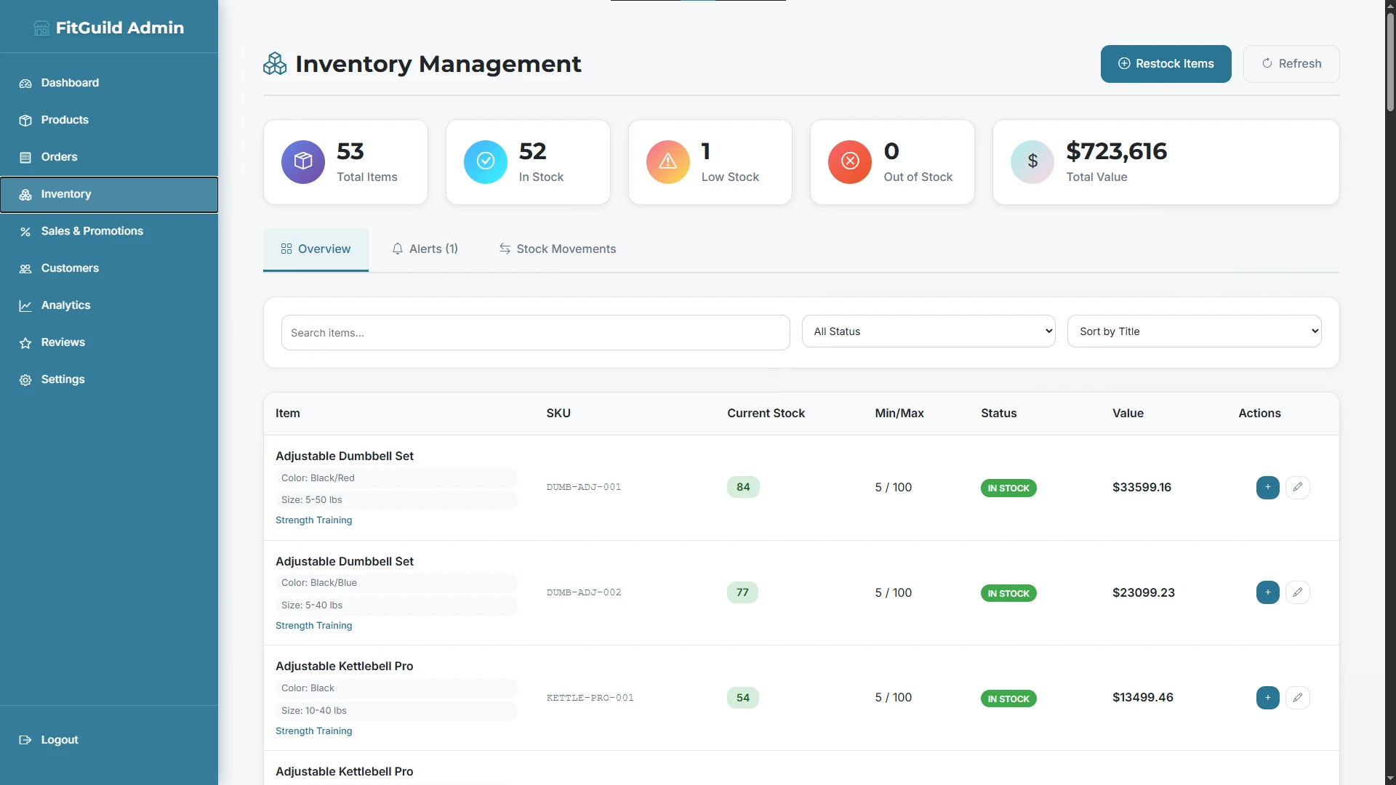Open Strength Training category link for DUMB-ADJ-001

tap(313, 520)
